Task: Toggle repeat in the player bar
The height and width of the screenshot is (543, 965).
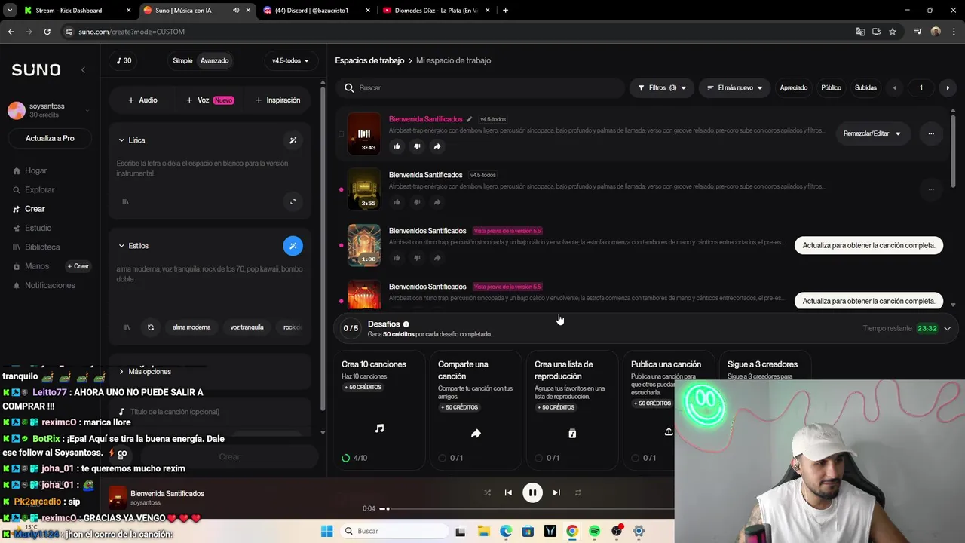Action: [x=577, y=493]
